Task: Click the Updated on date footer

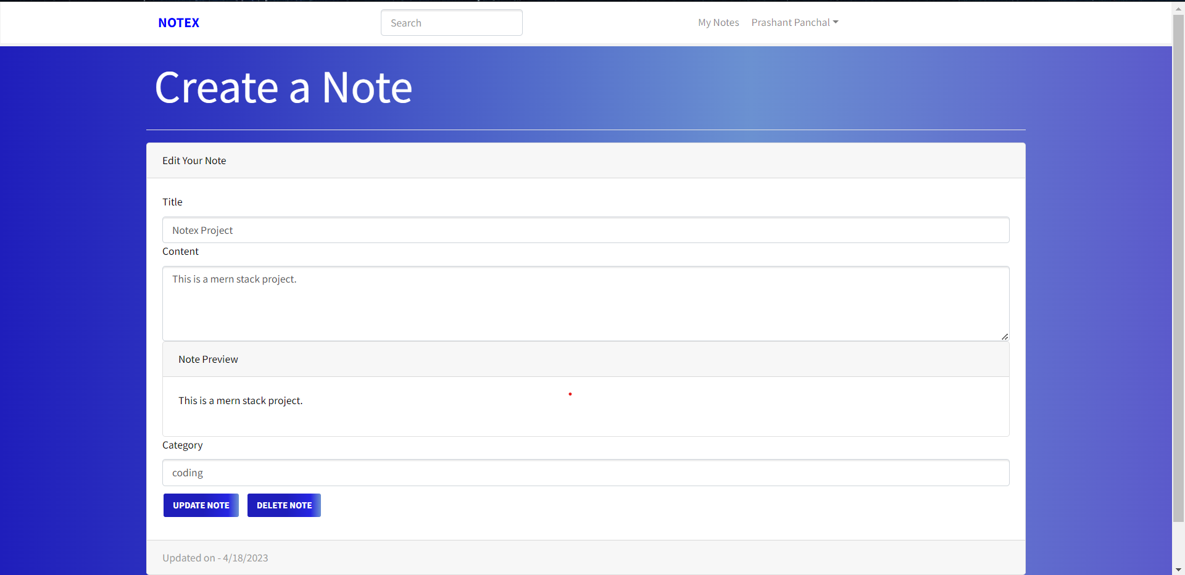Action: [215, 557]
